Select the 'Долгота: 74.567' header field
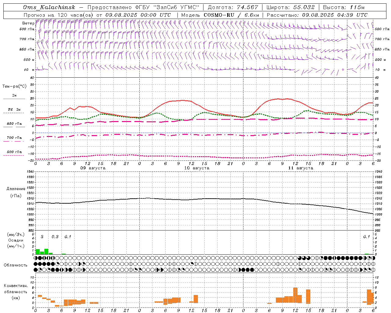Screen dimensions: 391x313 [x=233, y=7]
